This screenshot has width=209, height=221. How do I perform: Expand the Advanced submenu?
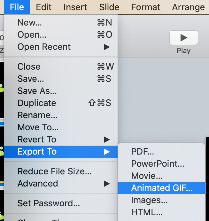pyautogui.click(x=38, y=183)
